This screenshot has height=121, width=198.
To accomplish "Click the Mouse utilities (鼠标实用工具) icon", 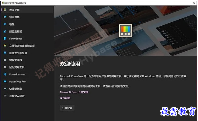I will [5, 67].
